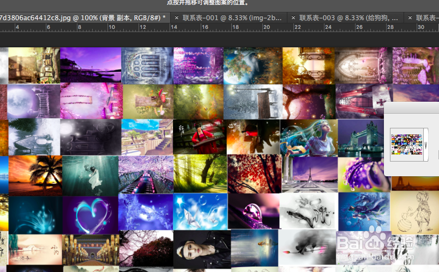Click the woman in red playing guzheng
The width and height of the screenshot is (439, 272).
[x=200, y=137]
